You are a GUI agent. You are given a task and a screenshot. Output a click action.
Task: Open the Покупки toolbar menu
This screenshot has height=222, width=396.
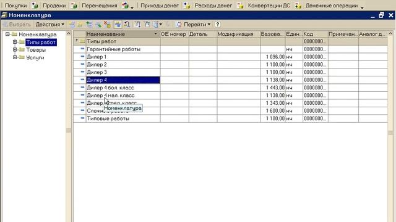point(15,6)
